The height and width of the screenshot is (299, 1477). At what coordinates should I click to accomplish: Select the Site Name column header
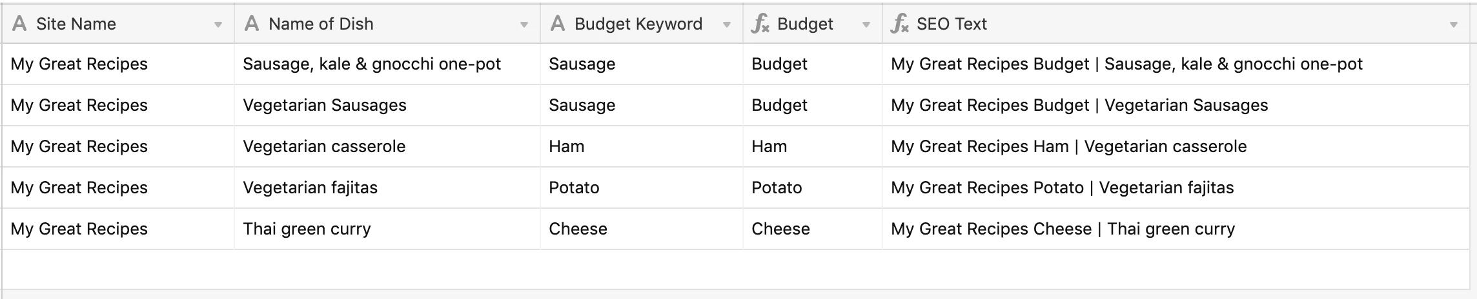tap(118, 24)
